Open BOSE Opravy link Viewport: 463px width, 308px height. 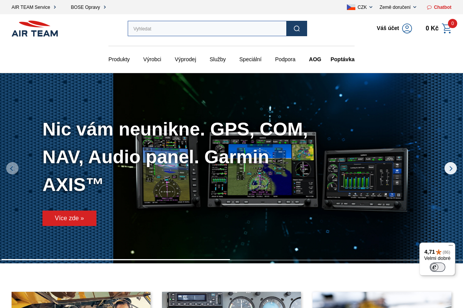88,7
